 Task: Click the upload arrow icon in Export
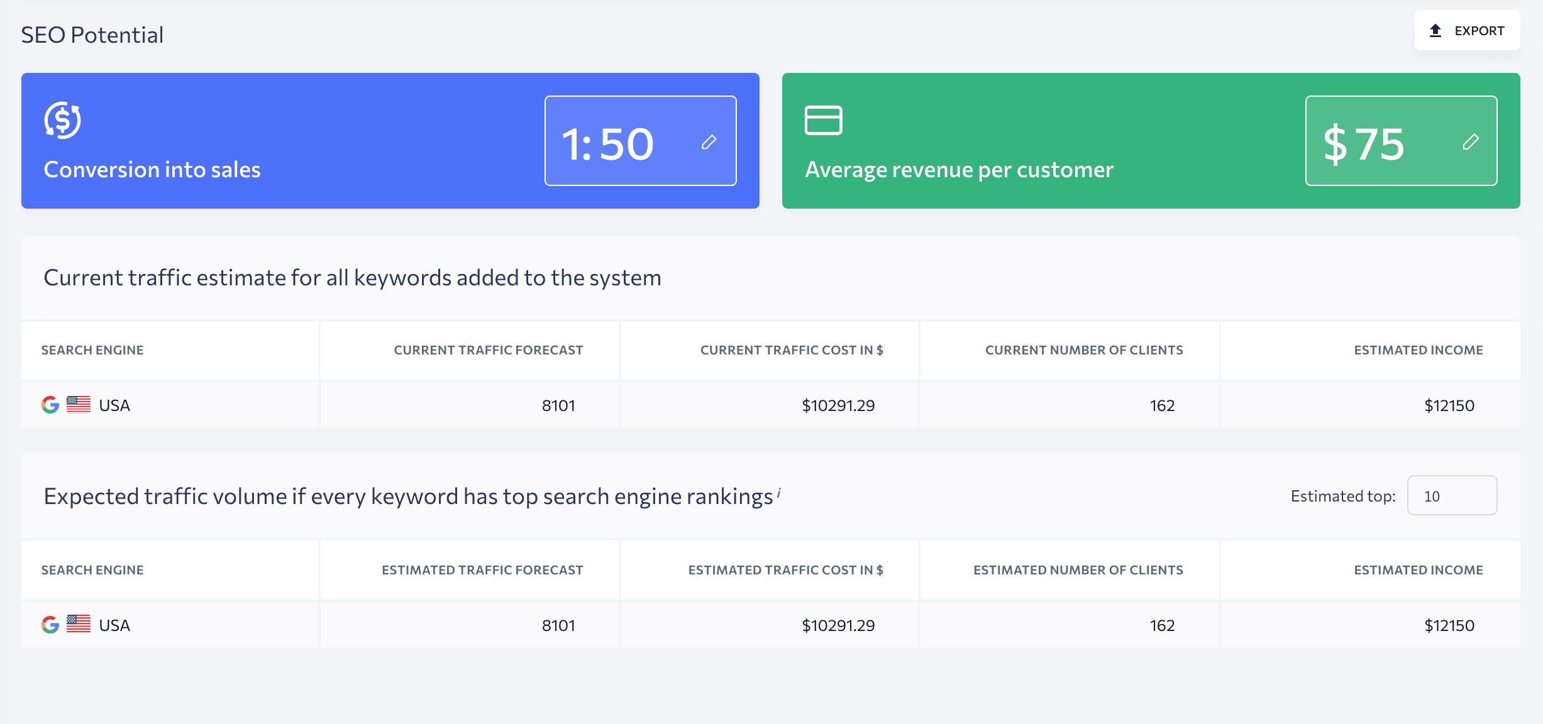(x=1435, y=30)
